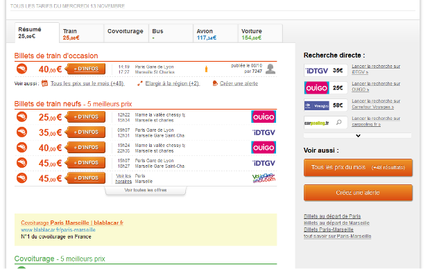
Task: Open tout savoir sur Paris-Marseille link
Action: pyautogui.click(x=337, y=236)
